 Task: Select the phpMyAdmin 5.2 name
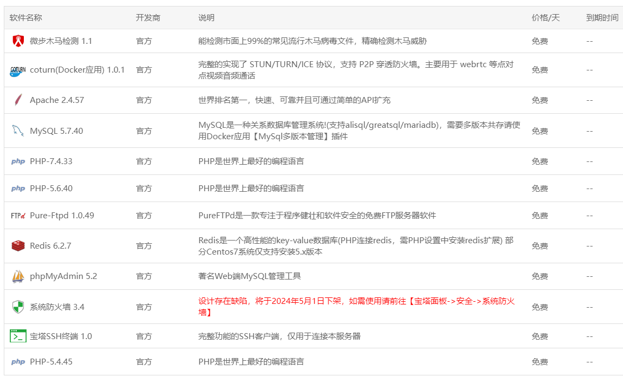tap(63, 276)
